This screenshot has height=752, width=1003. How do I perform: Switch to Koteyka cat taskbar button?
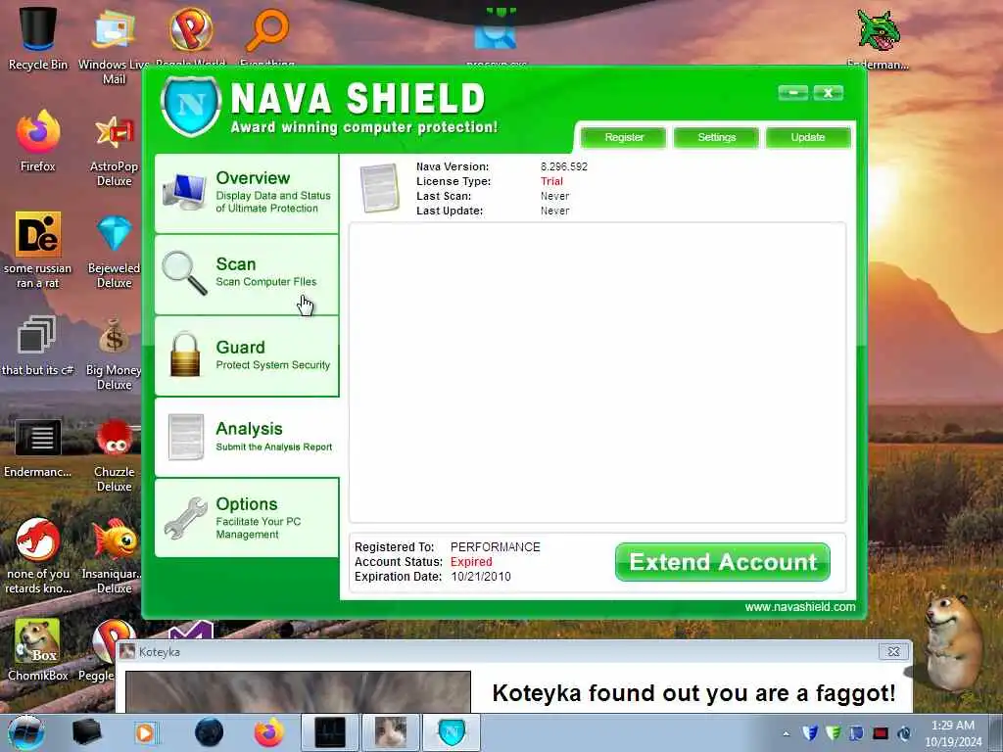tap(390, 732)
